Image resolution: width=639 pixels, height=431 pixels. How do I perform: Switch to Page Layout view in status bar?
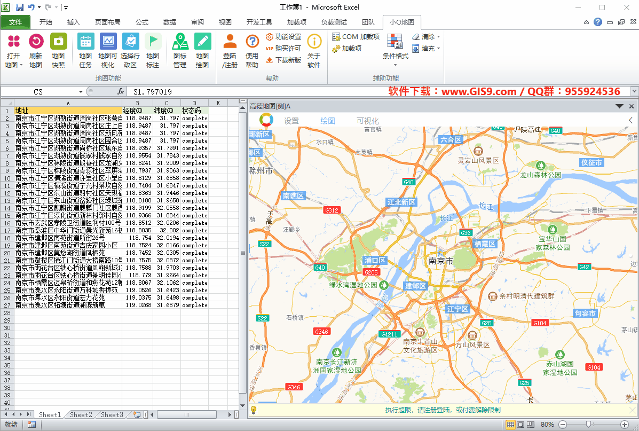520,425
